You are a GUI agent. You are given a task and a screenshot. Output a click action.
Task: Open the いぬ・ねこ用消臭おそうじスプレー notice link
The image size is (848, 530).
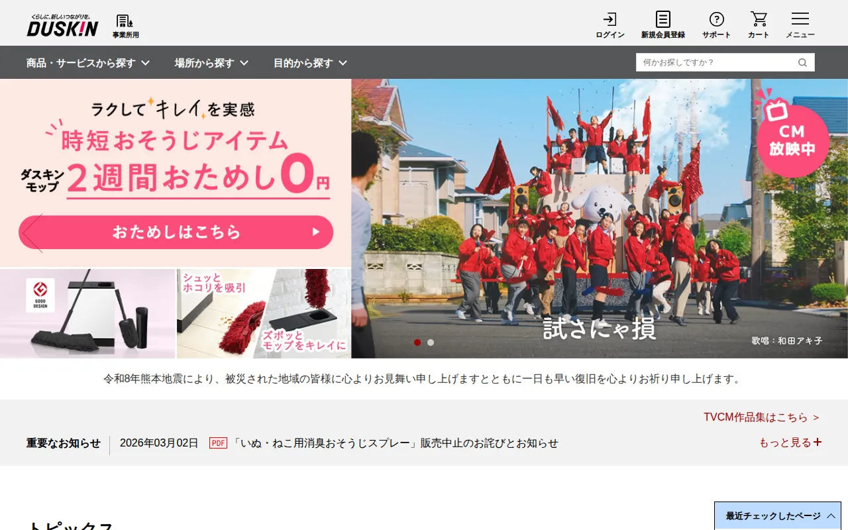click(x=395, y=443)
